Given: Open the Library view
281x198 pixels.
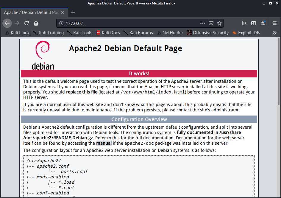Looking at the screenshot, I should click(x=244, y=23).
